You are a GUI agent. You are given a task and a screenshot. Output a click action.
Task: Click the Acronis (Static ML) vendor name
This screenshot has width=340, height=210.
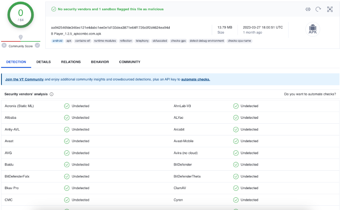[x=19, y=106]
